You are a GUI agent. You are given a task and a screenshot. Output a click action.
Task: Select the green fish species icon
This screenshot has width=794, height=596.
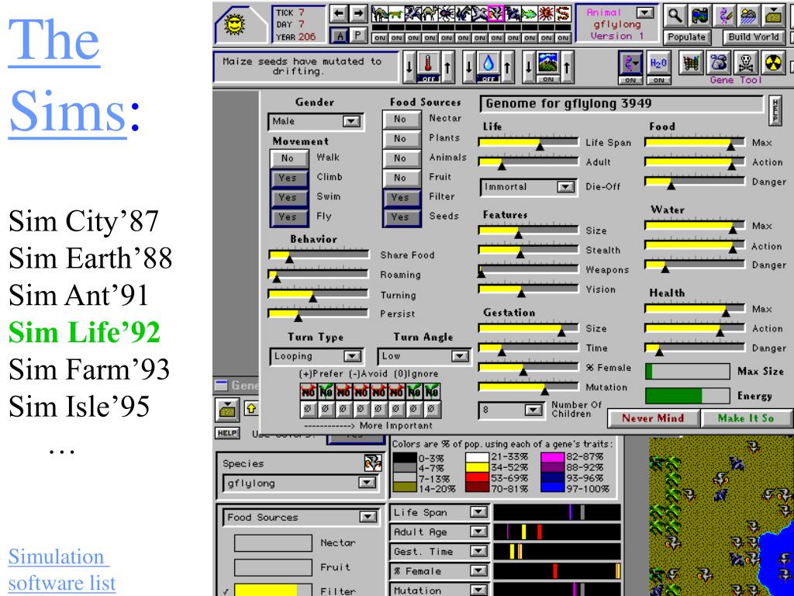(530, 14)
